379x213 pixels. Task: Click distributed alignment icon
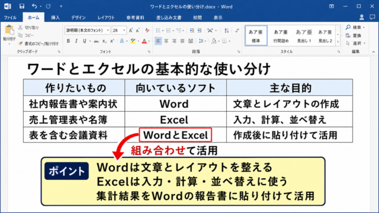point(191,41)
